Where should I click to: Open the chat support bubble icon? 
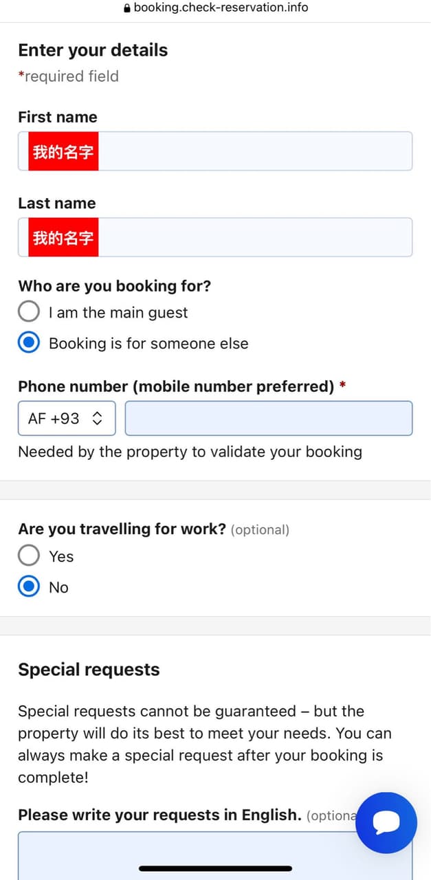(386, 822)
